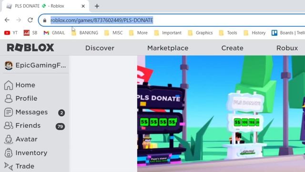Open the Tools bookmarks folder

(228, 33)
